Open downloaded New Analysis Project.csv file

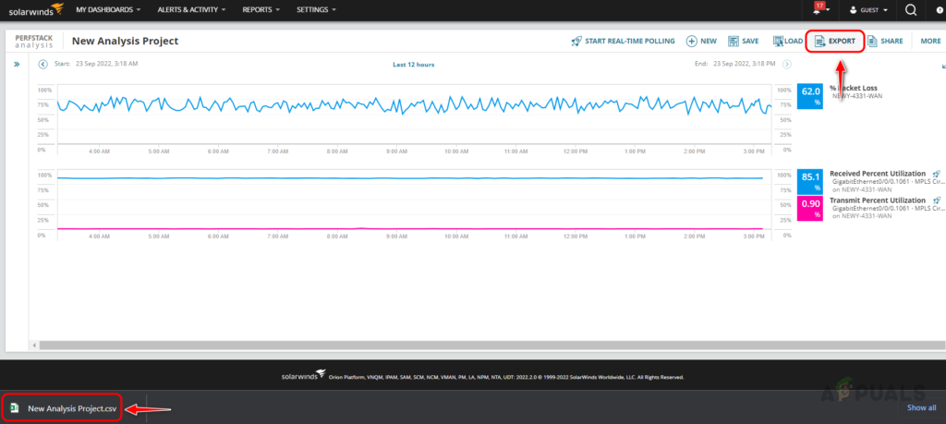point(62,408)
